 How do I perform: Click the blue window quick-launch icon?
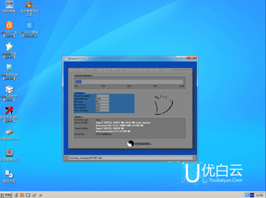pos(28,195)
